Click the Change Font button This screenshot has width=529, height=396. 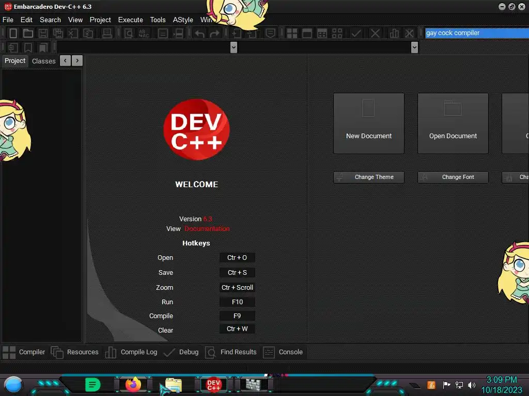453,177
